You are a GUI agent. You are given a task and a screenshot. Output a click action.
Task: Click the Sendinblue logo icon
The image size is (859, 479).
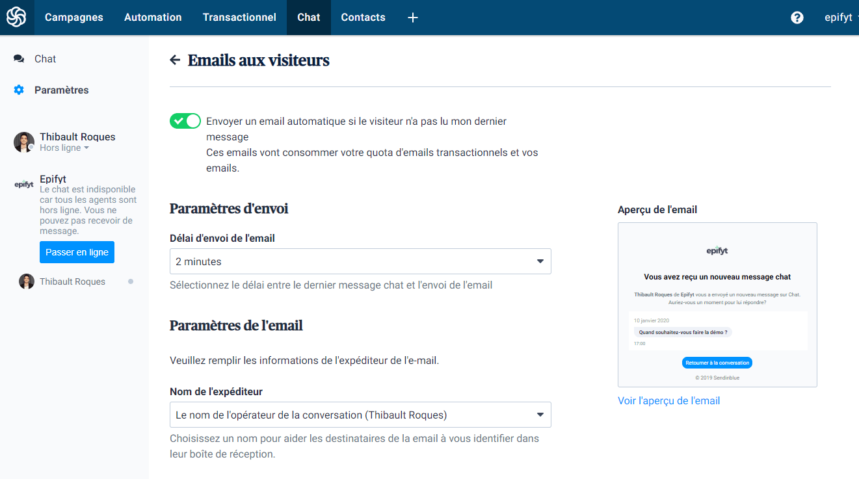pos(16,18)
